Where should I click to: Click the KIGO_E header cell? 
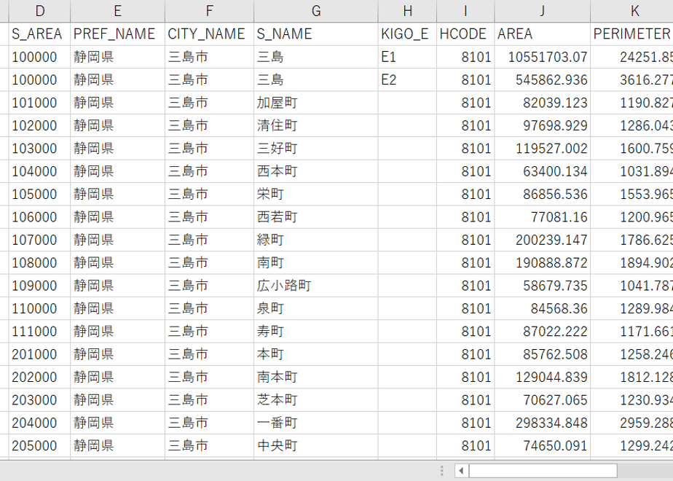point(407,34)
